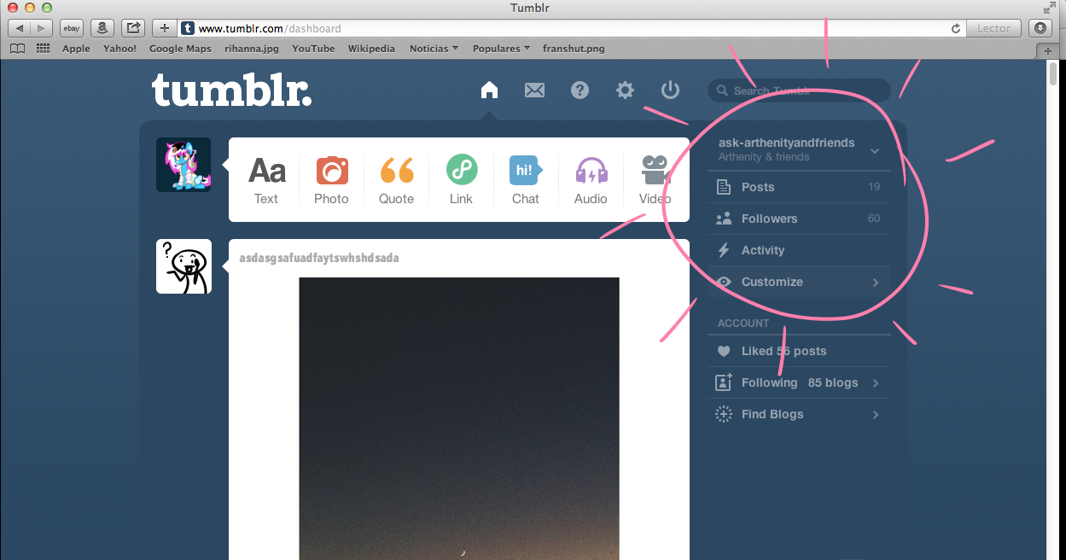Expand the ask-arthenityandfriends blog switcher arrow
Image resolution: width=1066 pixels, height=560 pixels.
[875, 151]
